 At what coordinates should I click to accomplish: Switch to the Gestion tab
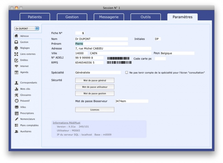coord(72,17)
